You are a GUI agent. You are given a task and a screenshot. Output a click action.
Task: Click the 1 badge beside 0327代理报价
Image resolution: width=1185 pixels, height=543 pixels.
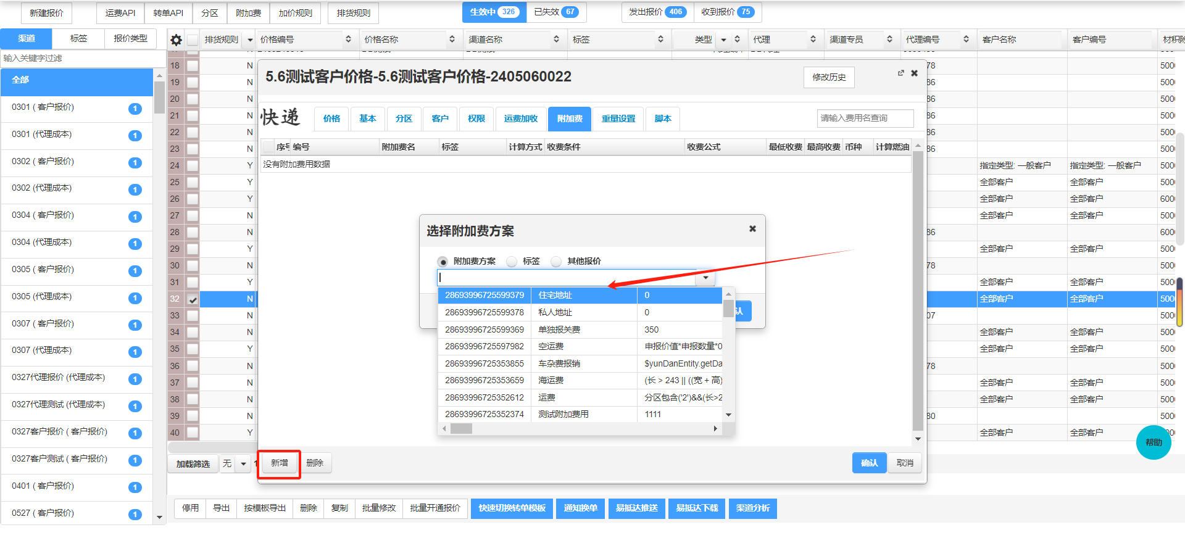[x=135, y=379]
